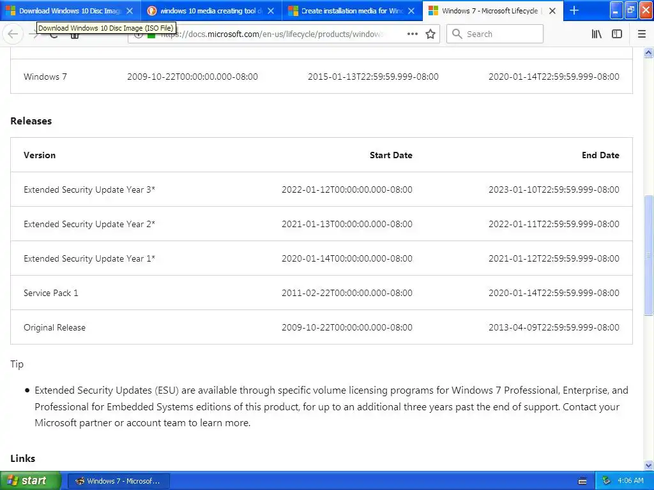Open a new tab with plus button

[x=574, y=10]
